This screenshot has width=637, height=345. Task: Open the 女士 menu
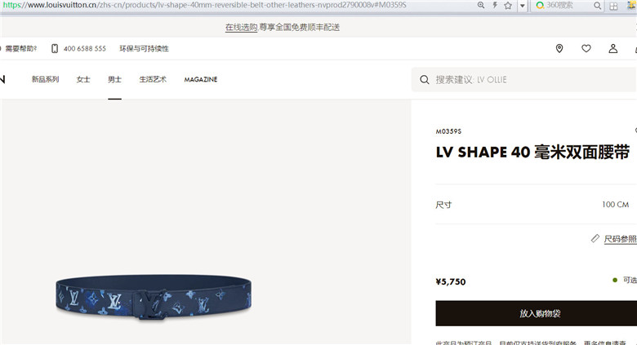tap(83, 80)
